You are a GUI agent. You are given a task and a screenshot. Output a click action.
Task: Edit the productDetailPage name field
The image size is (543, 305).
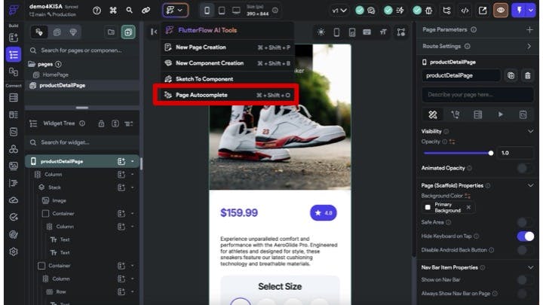pyautogui.click(x=461, y=75)
